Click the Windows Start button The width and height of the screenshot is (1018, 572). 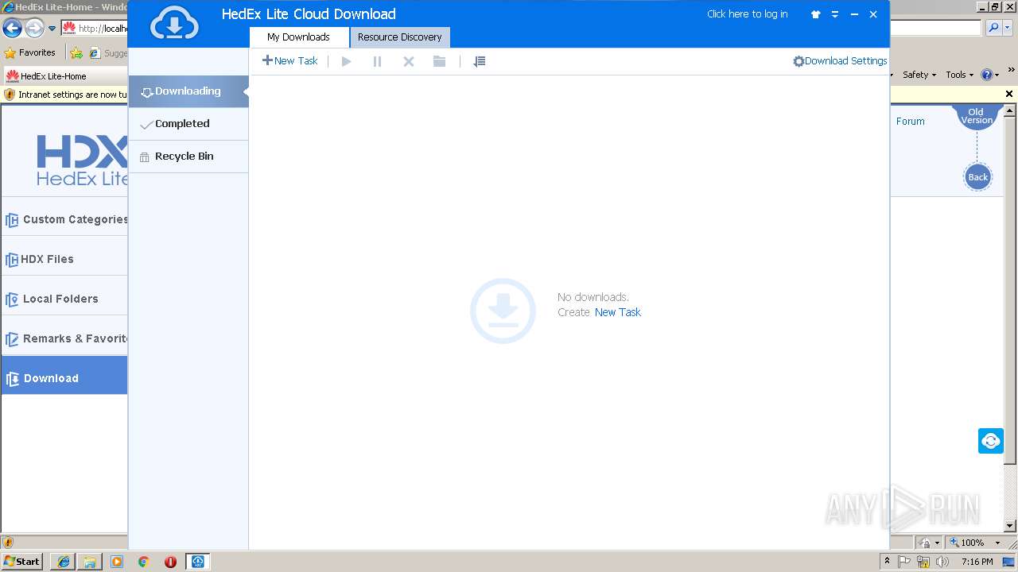pyautogui.click(x=22, y=561)
